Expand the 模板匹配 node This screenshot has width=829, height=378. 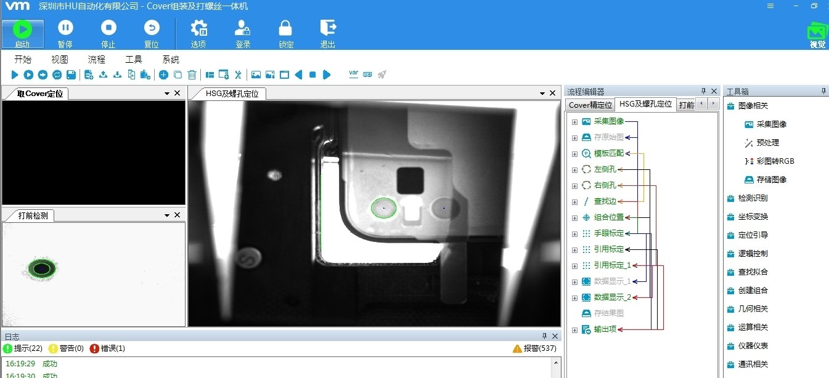(x=574, y=154)
